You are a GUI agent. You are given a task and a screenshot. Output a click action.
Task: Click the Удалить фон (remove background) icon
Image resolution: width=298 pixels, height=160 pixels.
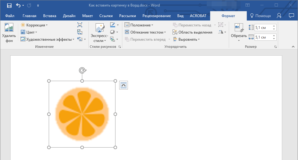tap(9, 28)
